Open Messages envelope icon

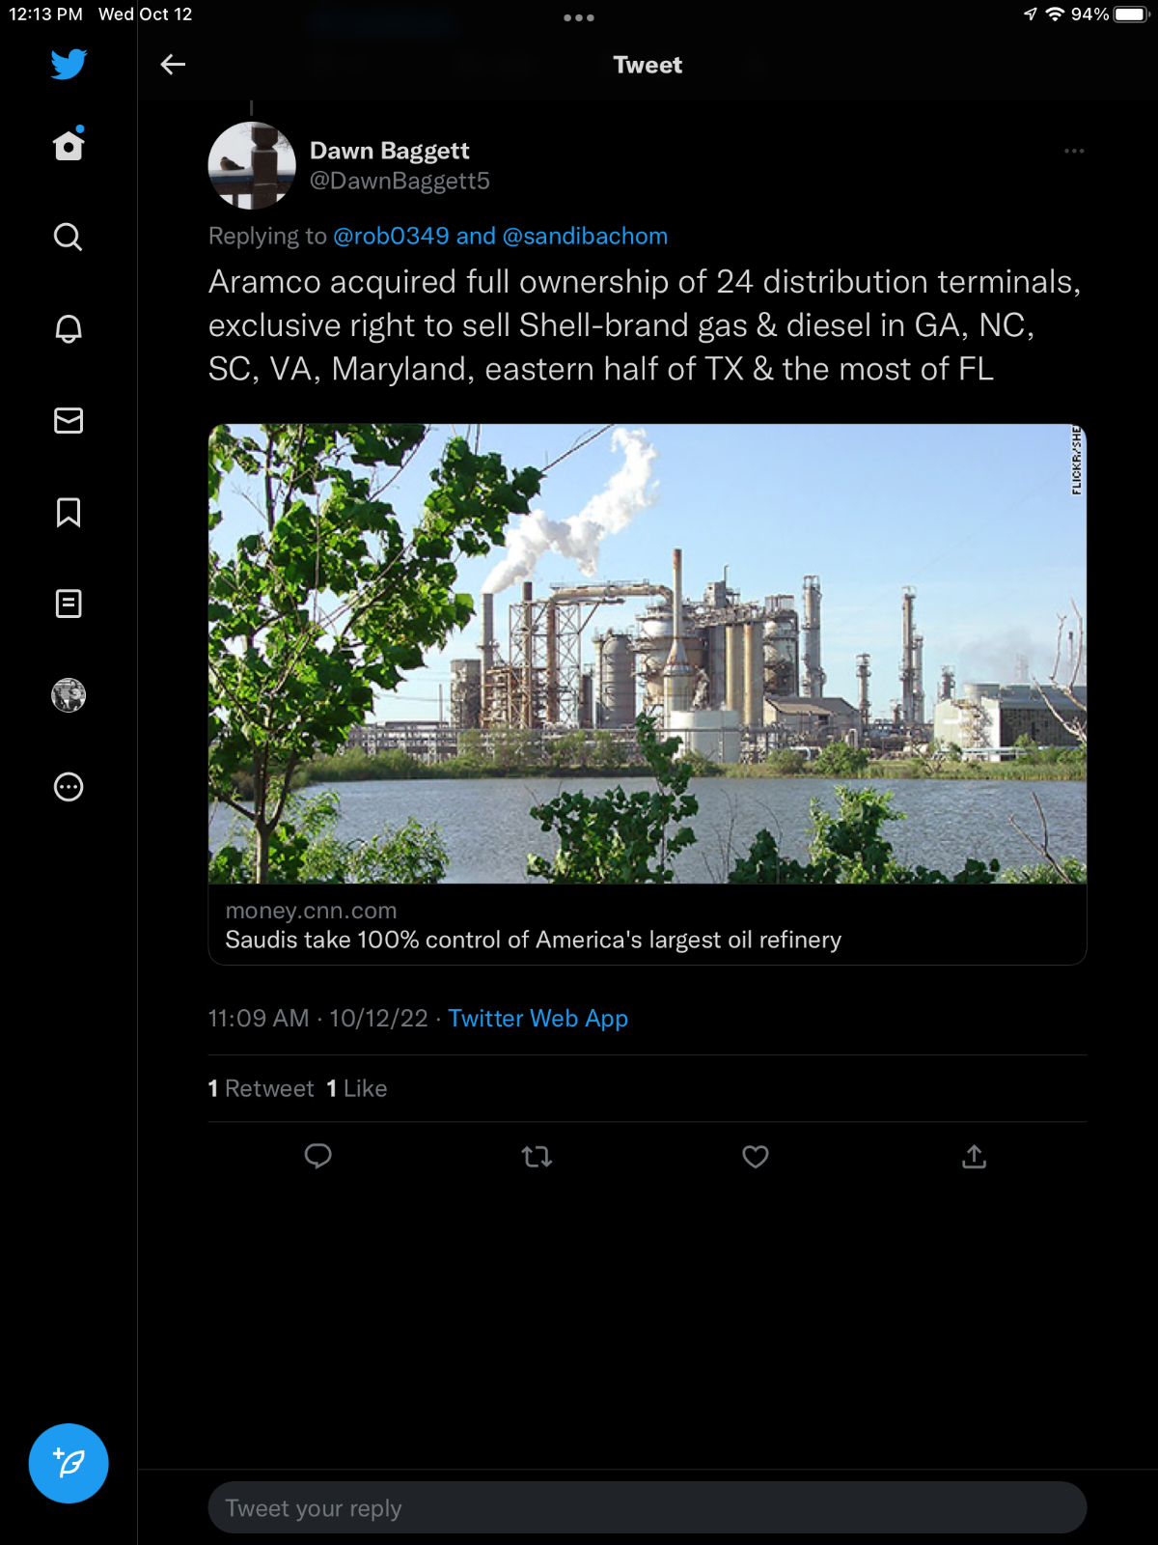click(x=69, y=420)
